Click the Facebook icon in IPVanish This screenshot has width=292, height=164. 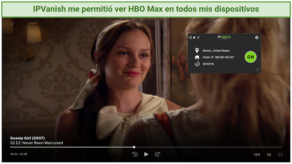coord(198,37)
